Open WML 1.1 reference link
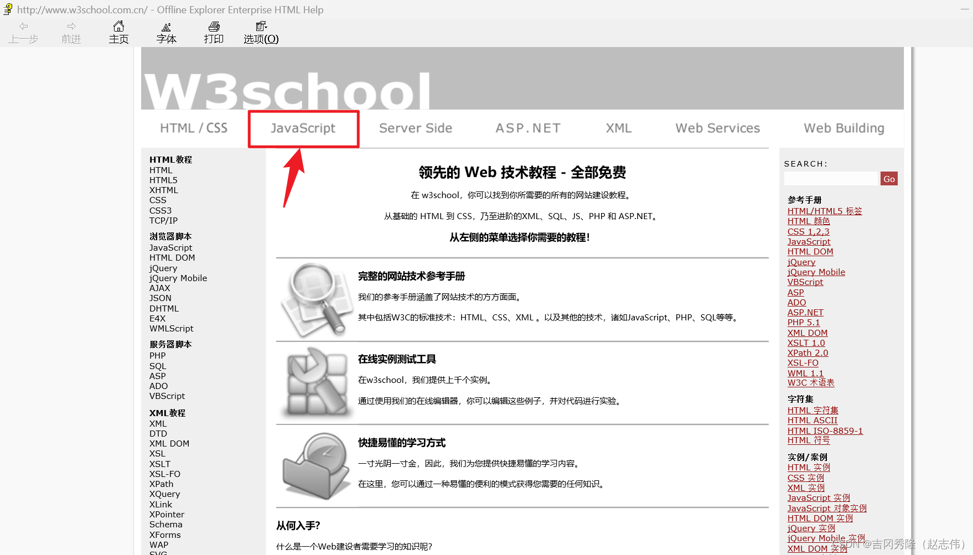The width and height of the screenshot is (973, 555). coord(805,374)
